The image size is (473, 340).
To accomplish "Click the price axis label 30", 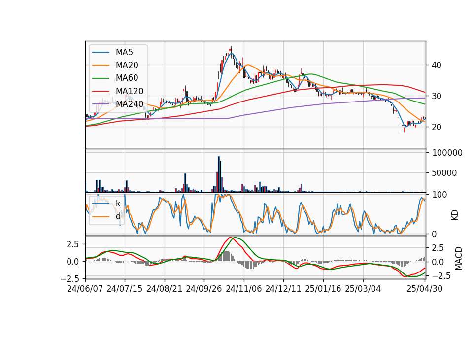I will (436, 96).
